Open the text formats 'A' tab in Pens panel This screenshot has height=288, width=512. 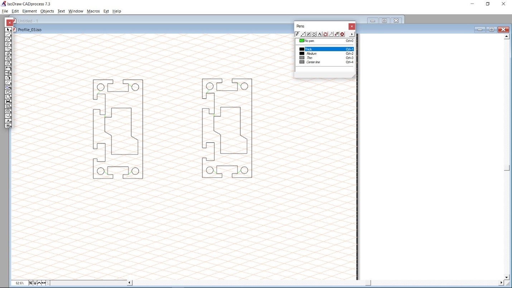coord(320,34)
